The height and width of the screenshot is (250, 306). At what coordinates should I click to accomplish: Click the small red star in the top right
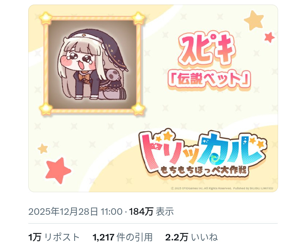tap(270, 37)
